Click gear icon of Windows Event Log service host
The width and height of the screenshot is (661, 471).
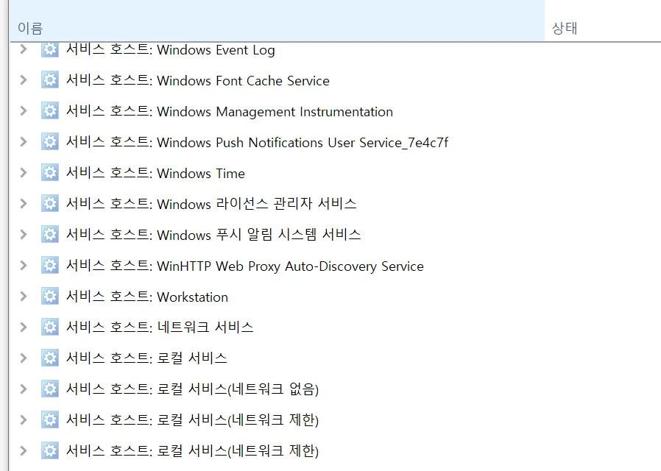point(50,50)
